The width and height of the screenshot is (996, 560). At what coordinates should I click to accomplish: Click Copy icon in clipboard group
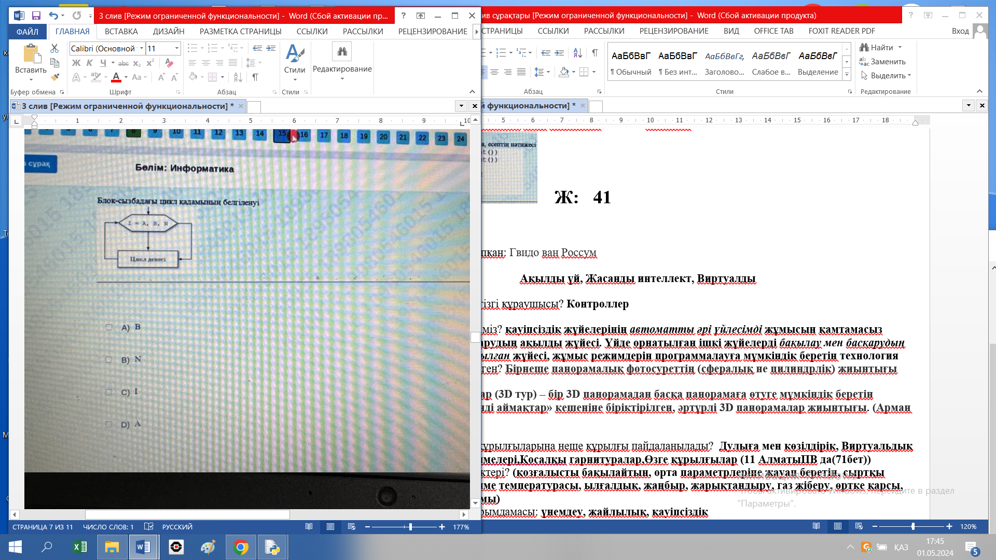click(54, 63)
